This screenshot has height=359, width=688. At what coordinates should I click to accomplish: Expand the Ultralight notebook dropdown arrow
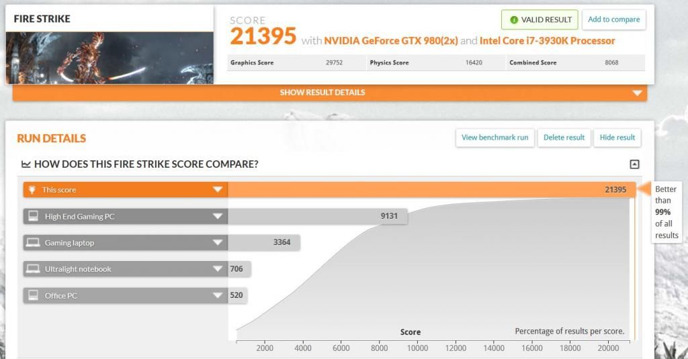pyautogui.click(x=218, y=268)
